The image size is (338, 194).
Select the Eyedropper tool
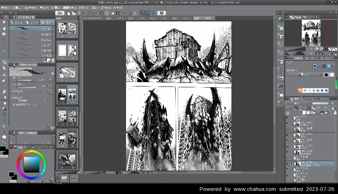[4, 57]
